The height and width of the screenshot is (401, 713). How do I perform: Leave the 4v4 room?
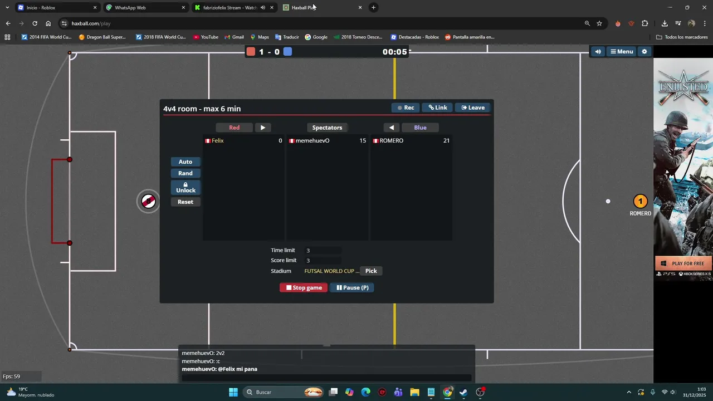(x=473, y=107)
